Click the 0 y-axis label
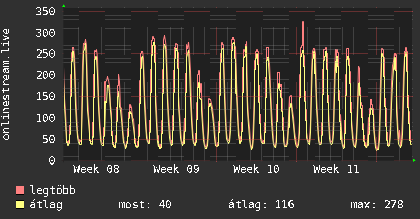420x219 pixels. coord(51,160)
